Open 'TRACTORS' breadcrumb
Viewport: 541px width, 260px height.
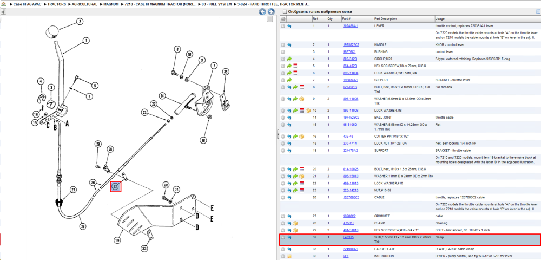coord(56,5)
